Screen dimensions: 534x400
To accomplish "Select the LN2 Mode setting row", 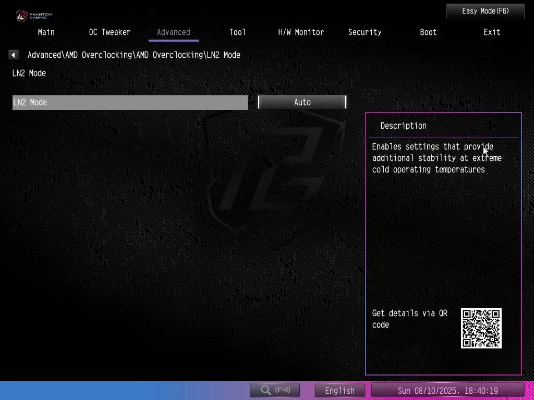I will 130,103.
